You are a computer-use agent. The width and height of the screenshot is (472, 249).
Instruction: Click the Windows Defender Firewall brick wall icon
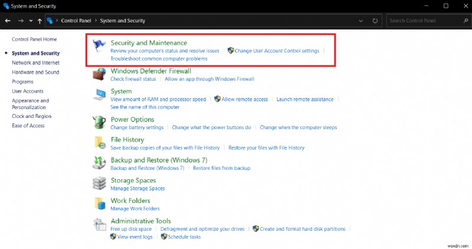pos(99,74)
